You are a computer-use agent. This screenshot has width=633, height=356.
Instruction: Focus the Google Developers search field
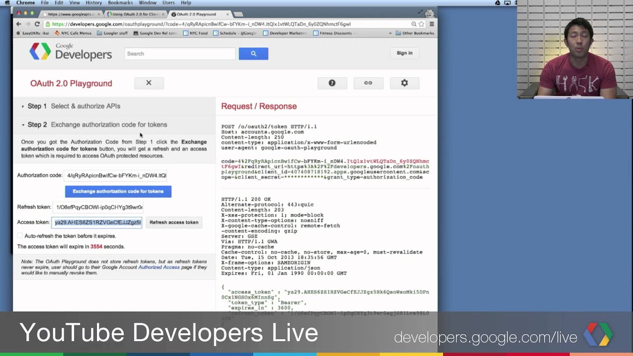pos(180,53)
